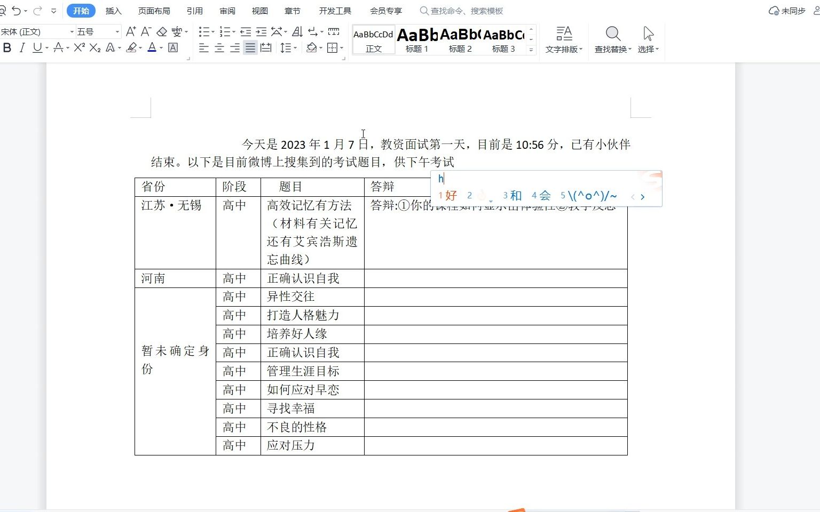Viewport: 820px width, 512px height.
Task: Click the clear formatting eraser icon
Action: coord(162,32)
